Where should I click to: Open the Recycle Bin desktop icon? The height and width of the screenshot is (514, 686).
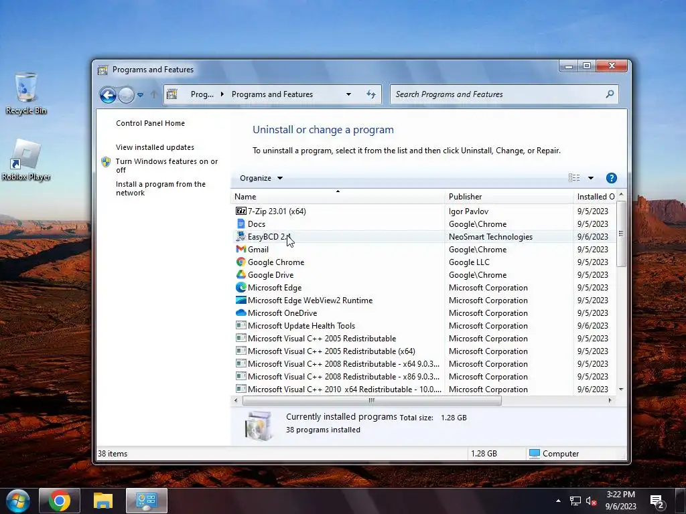click(x=26, y=94)
